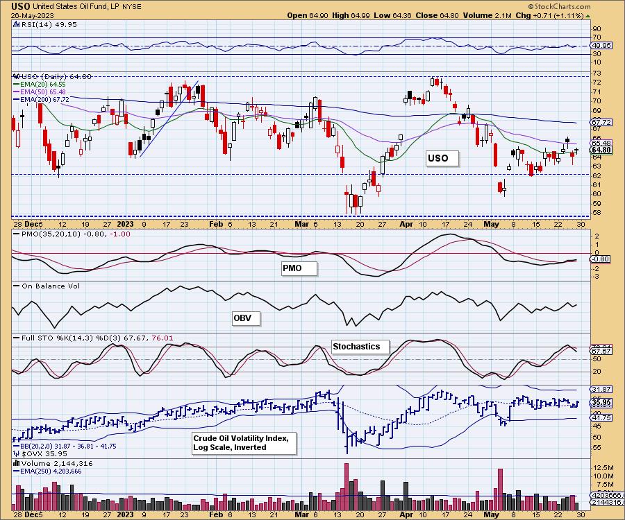Click the Crude Oil Volatility Index annotation

click(244, 443)
